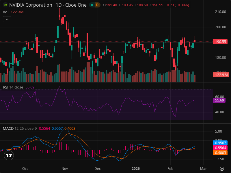Click the Mar date on time axis
This screenshot has width=231, height=173.
[x=203, y=169]
